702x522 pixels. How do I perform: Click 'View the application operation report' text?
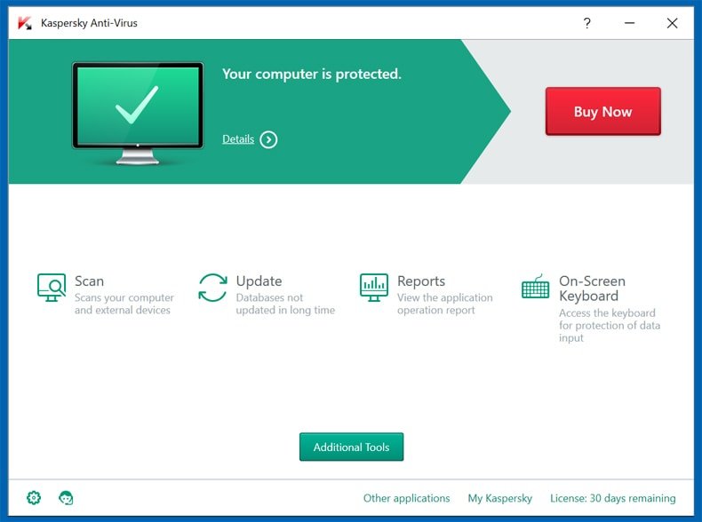444,304
